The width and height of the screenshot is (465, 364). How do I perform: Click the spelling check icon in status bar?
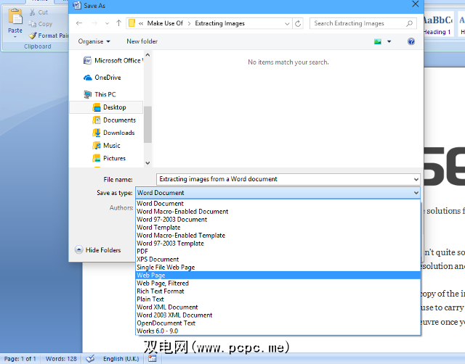(90, 359)
